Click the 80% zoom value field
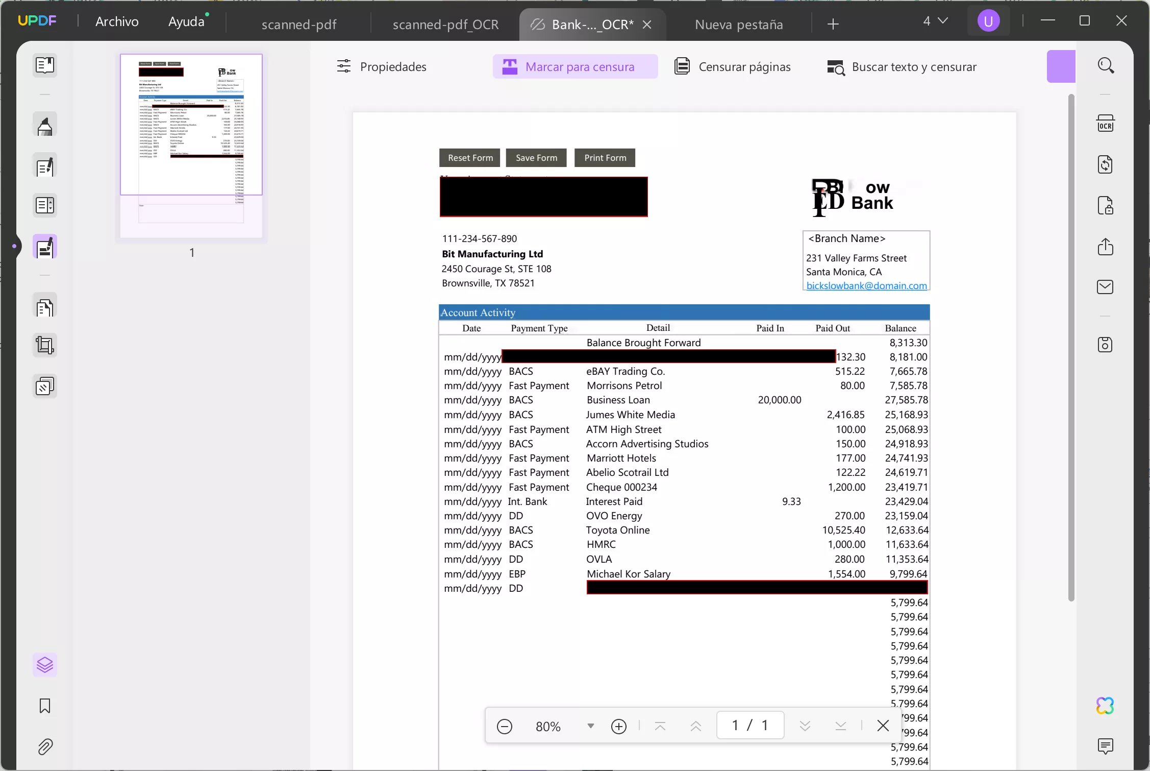The width and height of the screenshot is (1150, 771). click(x=548, y=726)
